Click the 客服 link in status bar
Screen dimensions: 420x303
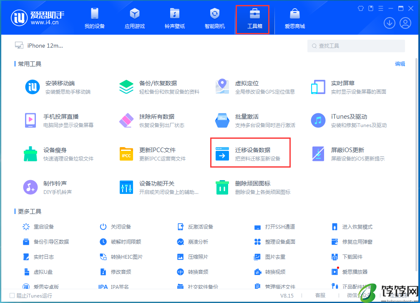[320, 295]
